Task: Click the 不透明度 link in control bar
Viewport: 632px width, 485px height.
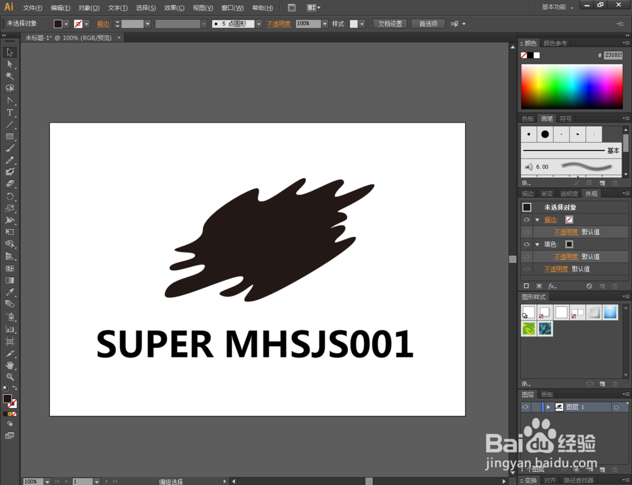Action: pyautogui.click(x=279, y=24)
